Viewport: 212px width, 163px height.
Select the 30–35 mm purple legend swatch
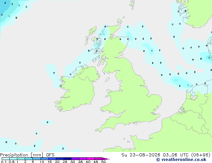pos(75,159)
